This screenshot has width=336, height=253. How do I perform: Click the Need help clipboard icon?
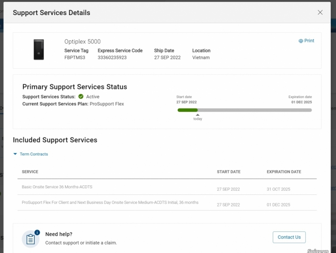point(31,238)
